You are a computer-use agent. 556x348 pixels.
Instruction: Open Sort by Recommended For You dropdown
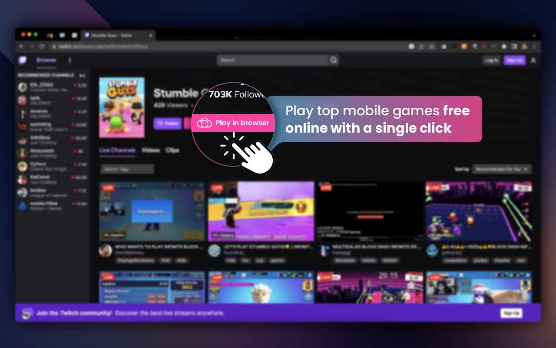point(502,169)
